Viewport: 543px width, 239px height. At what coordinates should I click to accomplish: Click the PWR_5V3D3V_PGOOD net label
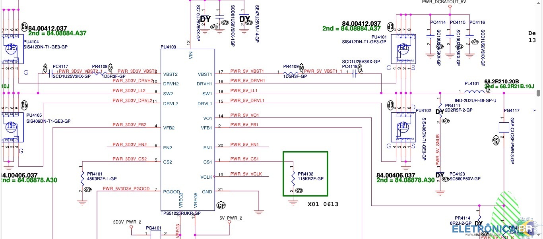pyautogui.click(x=126, y=189)
